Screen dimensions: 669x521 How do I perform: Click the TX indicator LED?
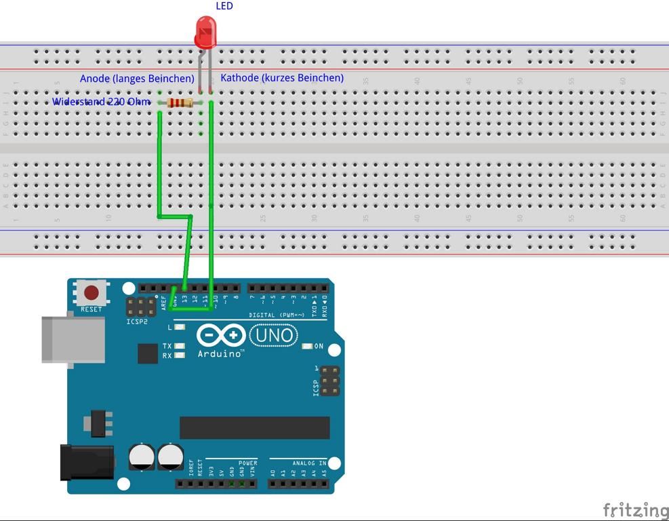[179, 346]
